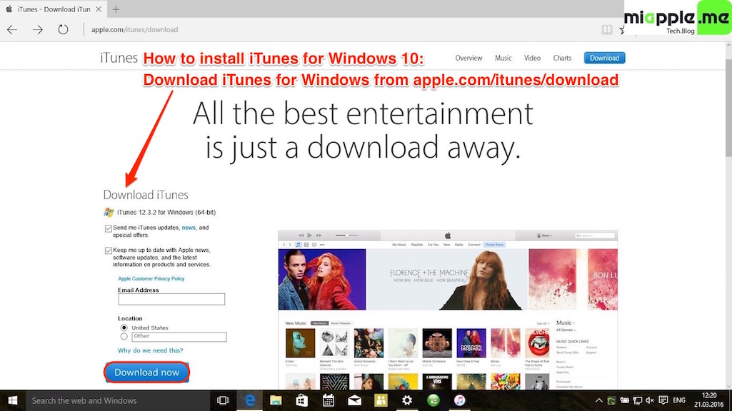Image resolution: width=732 pixels, height=411 pixels.
Task: Focus the Email Address field
Action: 171,299
